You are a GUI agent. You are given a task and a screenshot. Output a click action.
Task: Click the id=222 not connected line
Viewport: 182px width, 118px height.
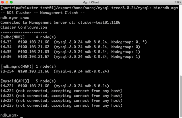61,91
